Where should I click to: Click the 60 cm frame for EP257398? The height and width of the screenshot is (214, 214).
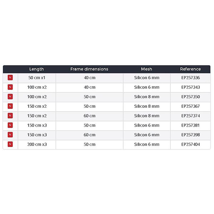click(x=90, y=135)
